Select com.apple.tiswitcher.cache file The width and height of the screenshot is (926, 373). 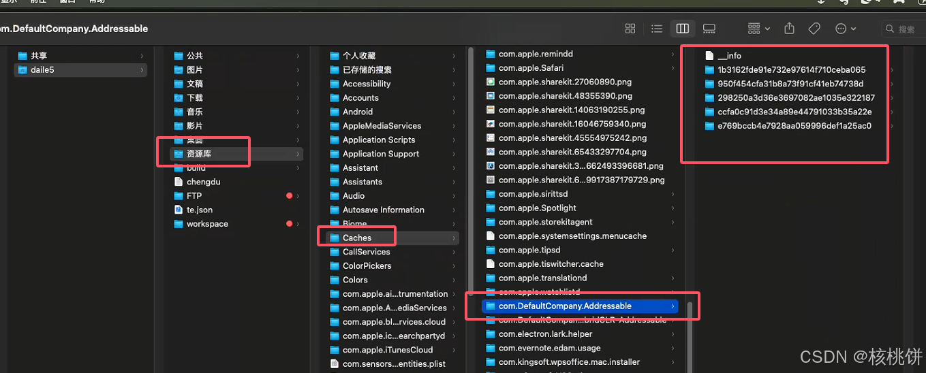[580, 264]
